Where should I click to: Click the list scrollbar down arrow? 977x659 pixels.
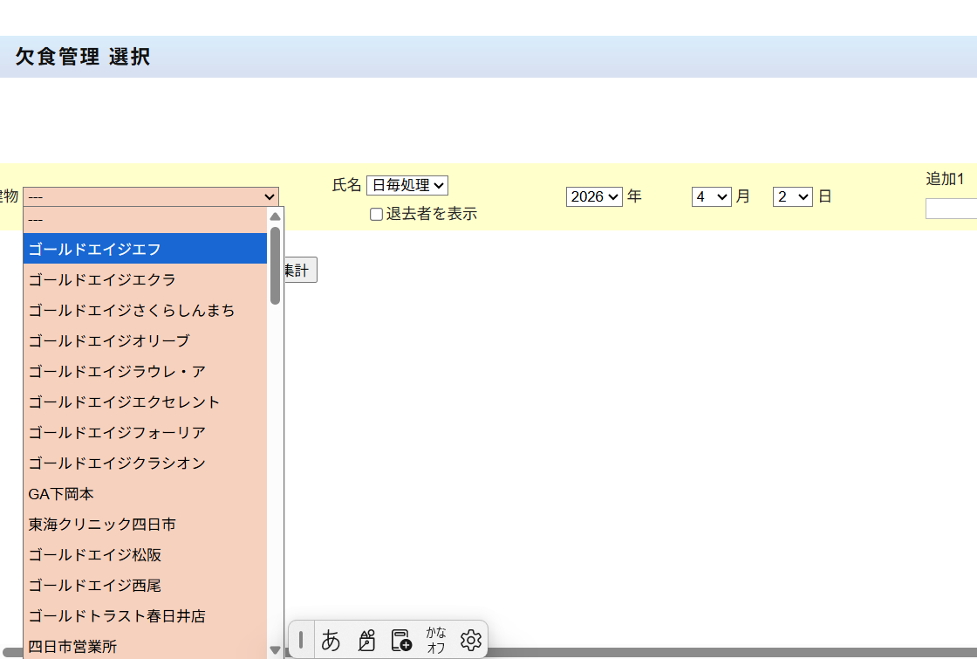(275, 649)
